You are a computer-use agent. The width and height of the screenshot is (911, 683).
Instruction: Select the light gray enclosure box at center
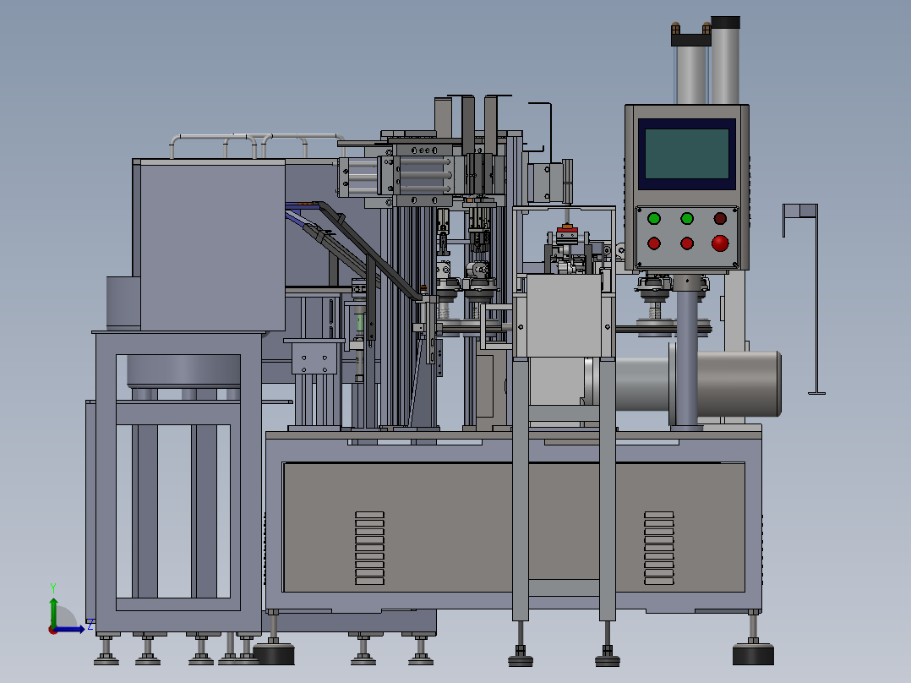pos(565,315)
